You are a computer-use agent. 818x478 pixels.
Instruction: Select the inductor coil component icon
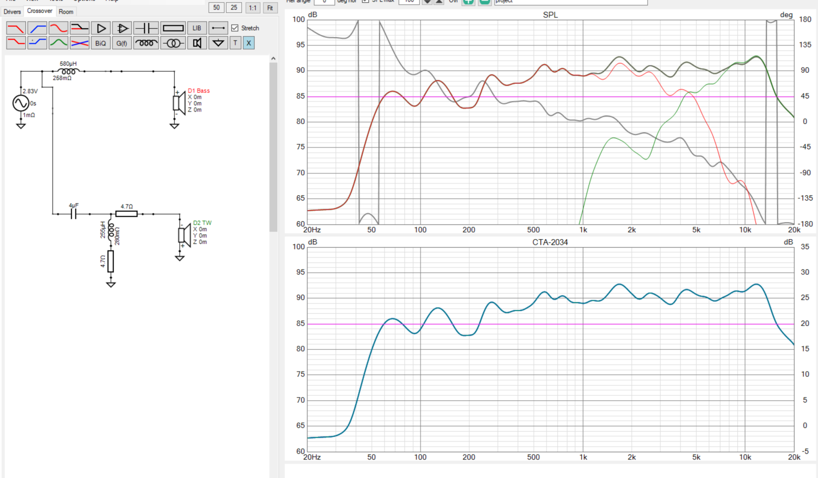pos(146,43)
